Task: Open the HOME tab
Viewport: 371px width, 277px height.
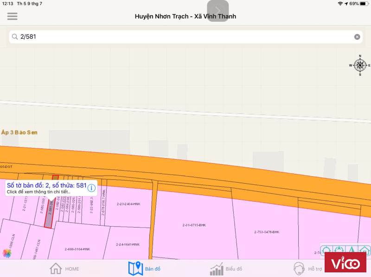Action: 64,268
